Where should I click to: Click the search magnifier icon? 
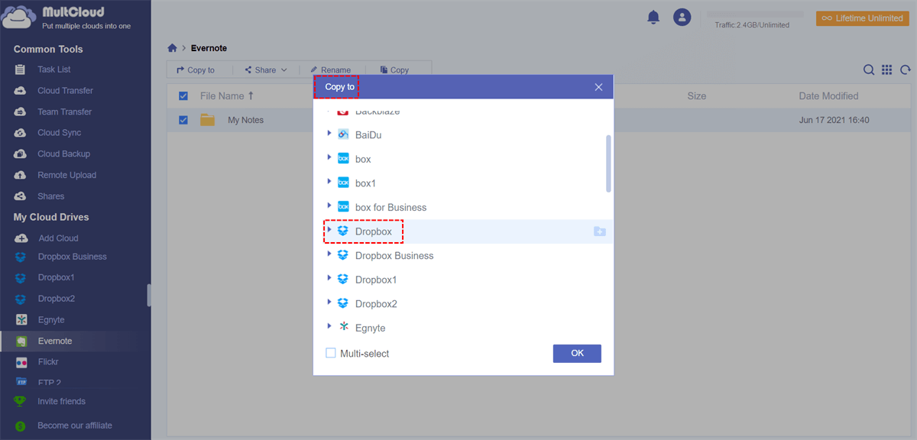pos(869,70)
